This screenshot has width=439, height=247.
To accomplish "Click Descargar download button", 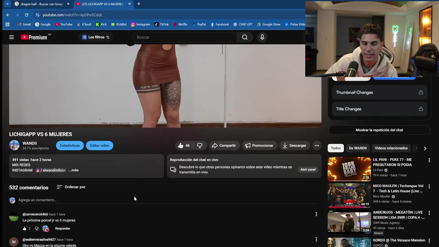I will pyautogui.click(x=294, y=145).
